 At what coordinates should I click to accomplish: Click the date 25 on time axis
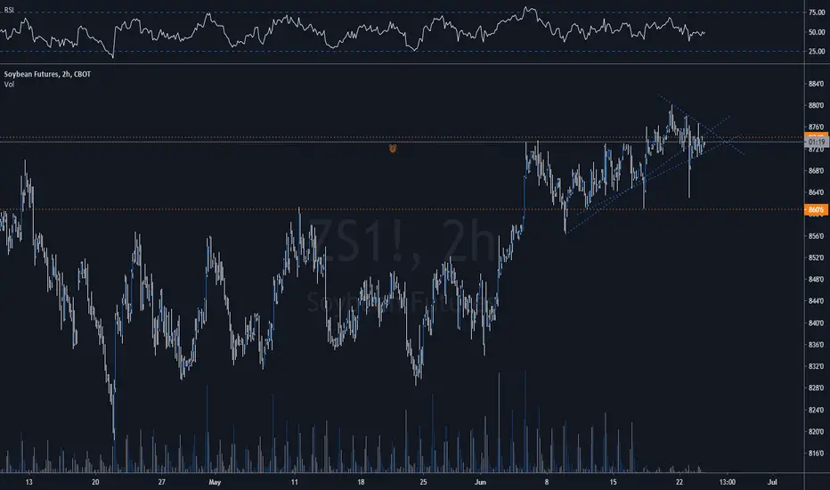(x=424, y=482)
